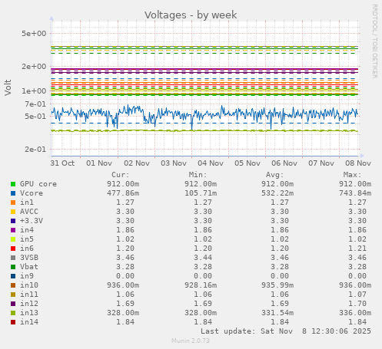Click the in5 lime legend swatch

point(13,239)
